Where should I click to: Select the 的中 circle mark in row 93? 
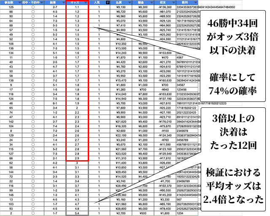[33, 208]
